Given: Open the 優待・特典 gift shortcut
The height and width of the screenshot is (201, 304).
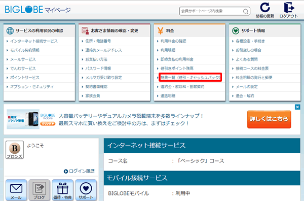Looking at the screenshot, I should coord(63,190).
